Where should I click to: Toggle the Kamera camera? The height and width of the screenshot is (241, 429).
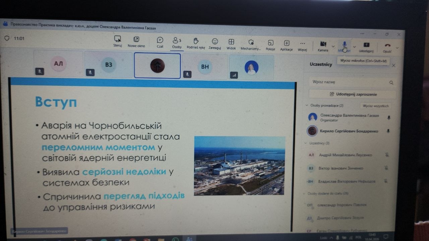tap(323, 46)
